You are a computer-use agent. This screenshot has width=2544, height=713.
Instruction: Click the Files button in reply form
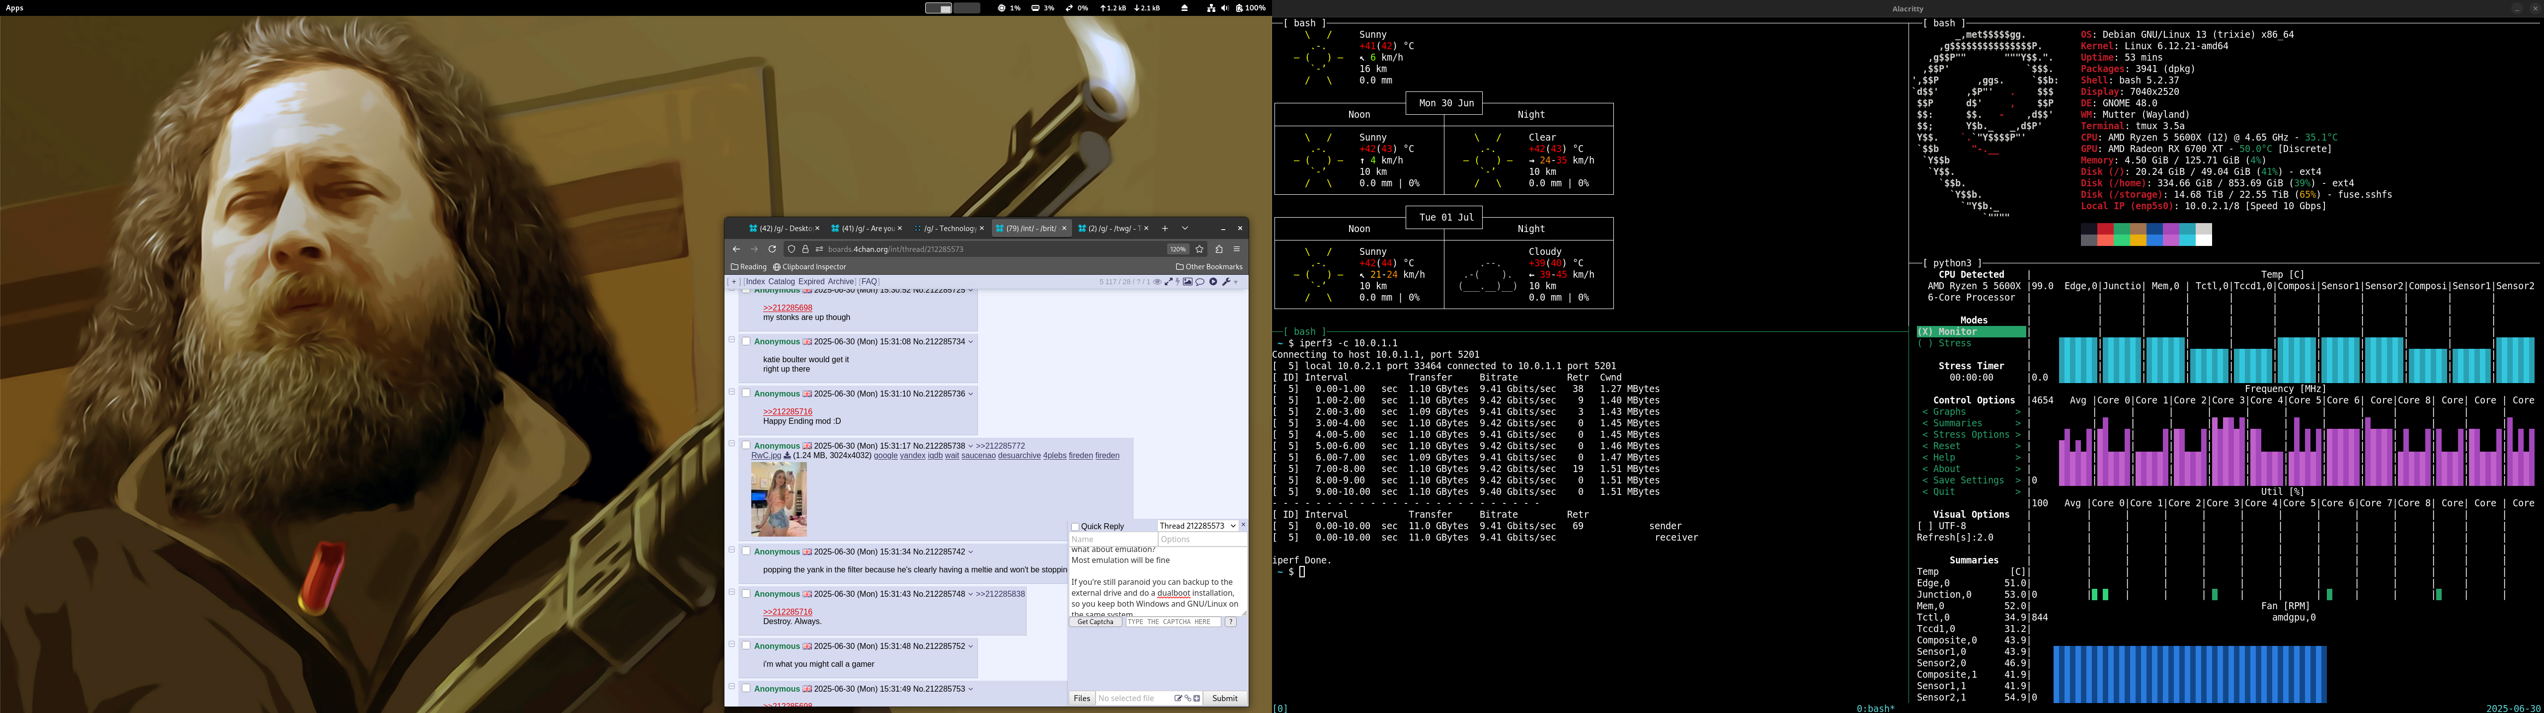(x=1081, y=698)
